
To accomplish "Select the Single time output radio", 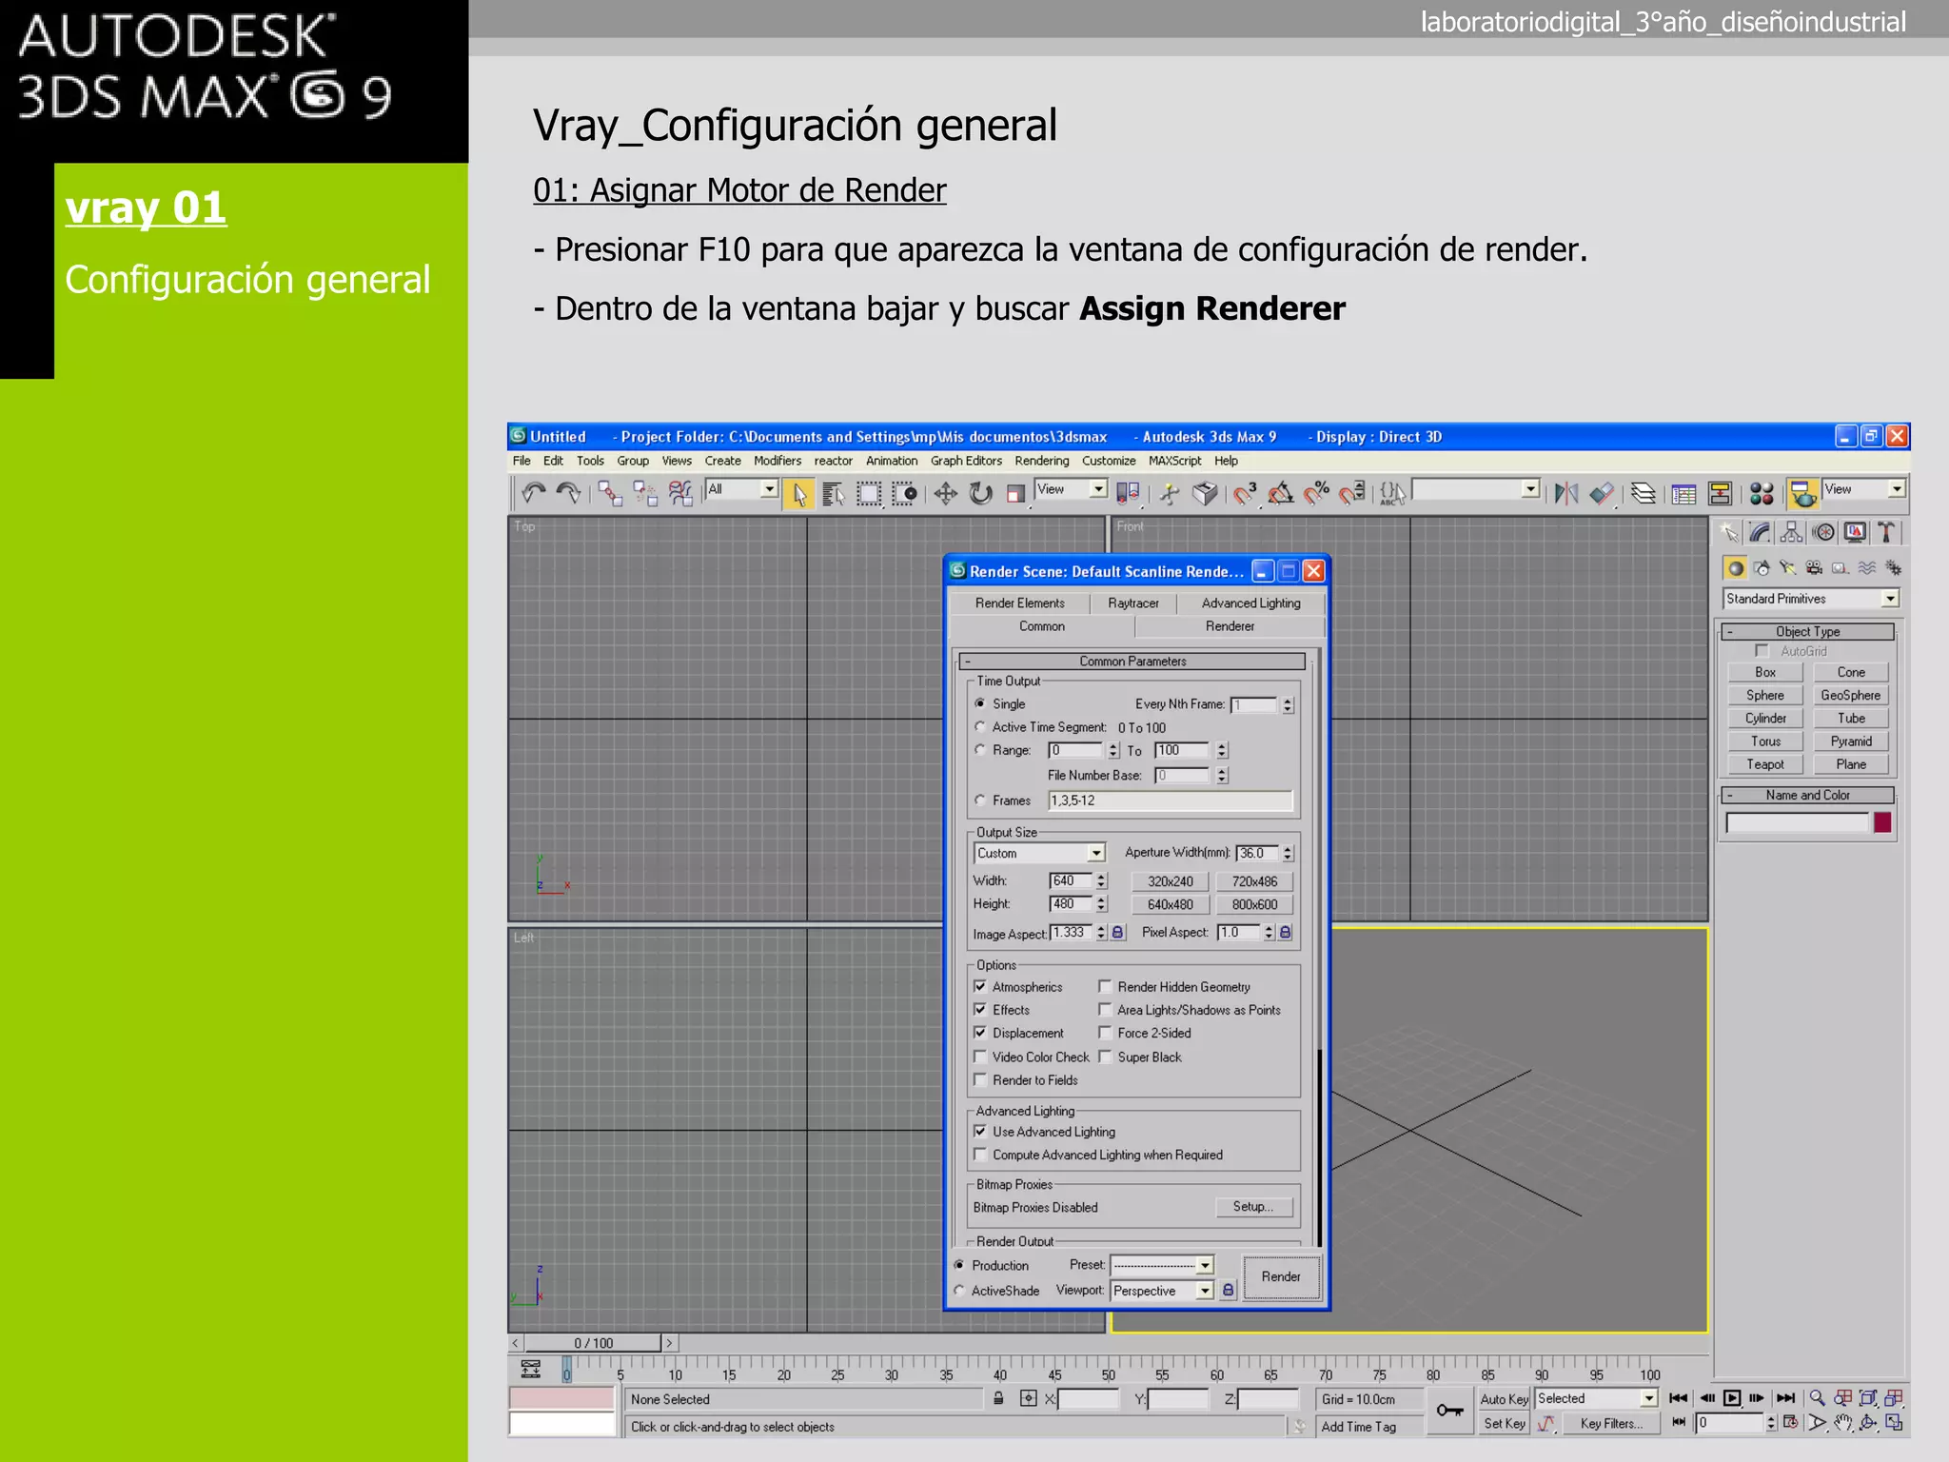I will tap(979, 703).
